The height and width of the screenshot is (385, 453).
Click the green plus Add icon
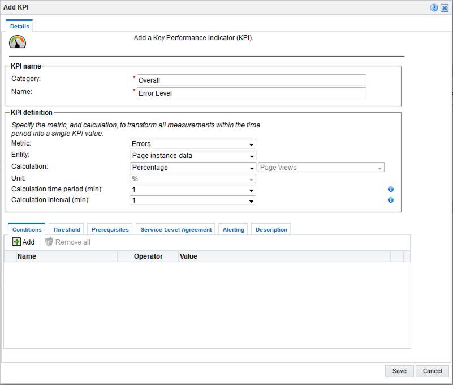tap(16, 242)
